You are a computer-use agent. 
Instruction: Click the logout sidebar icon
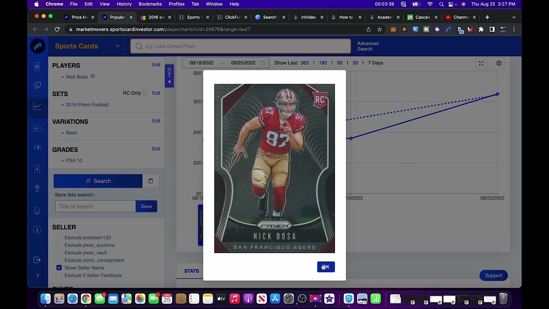37,260
